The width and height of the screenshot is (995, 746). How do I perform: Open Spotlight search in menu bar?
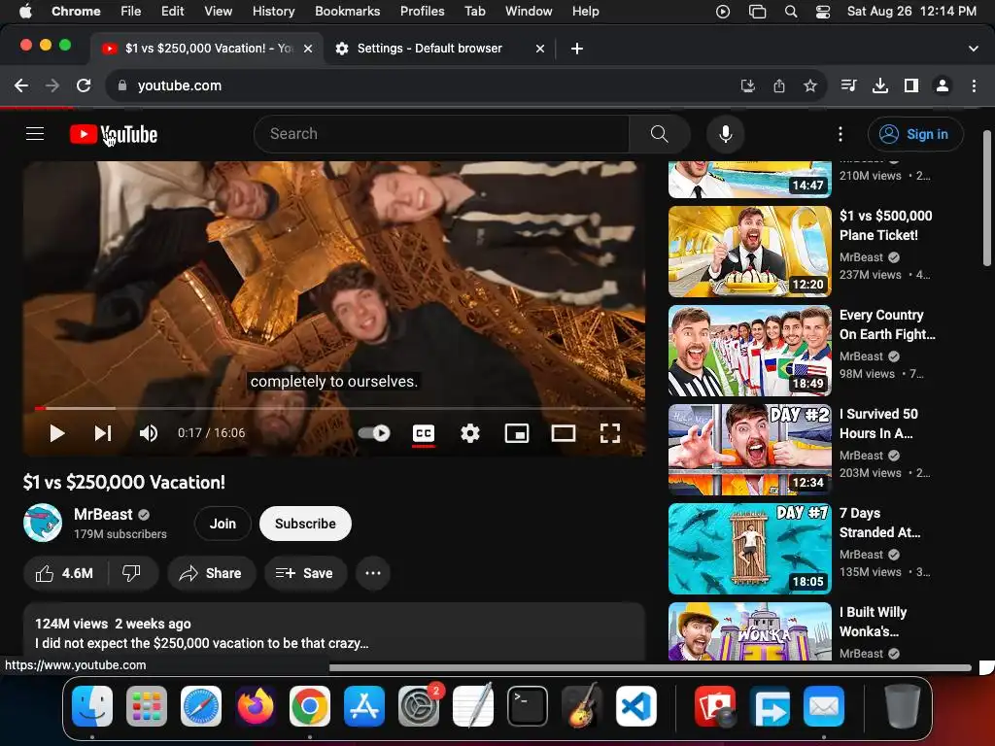coord(791,12)
